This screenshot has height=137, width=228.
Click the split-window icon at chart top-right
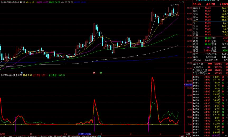pos(183,2)
